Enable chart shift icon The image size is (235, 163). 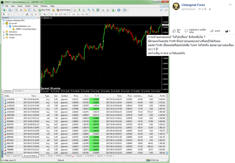108,10
